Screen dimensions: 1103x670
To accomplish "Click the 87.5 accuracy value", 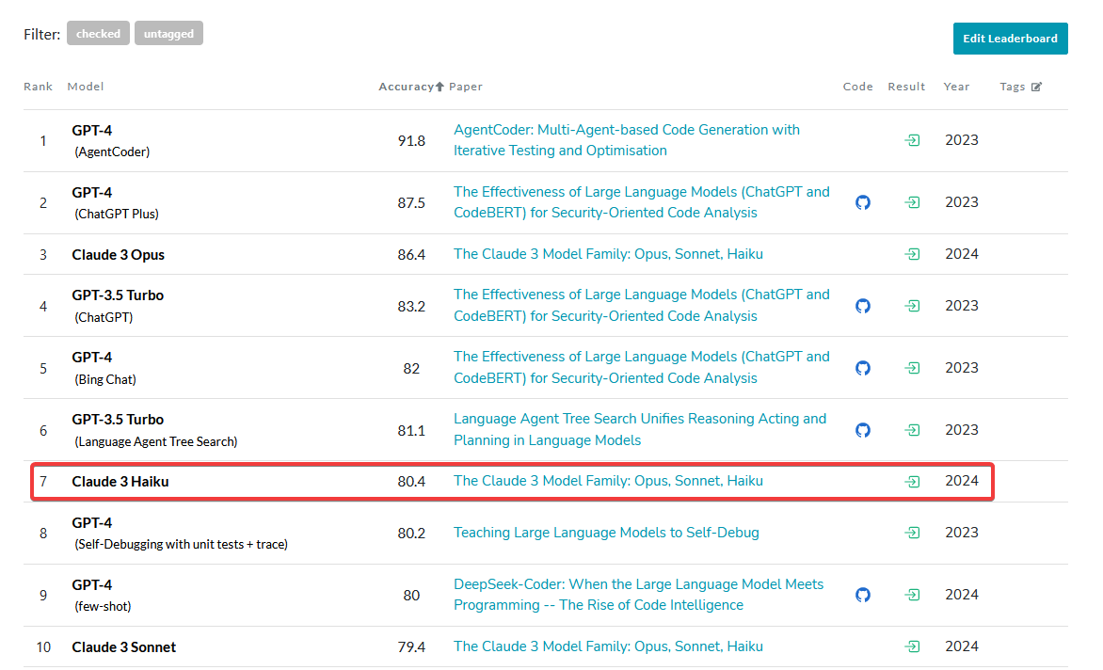I will click(x=411, y=202).
